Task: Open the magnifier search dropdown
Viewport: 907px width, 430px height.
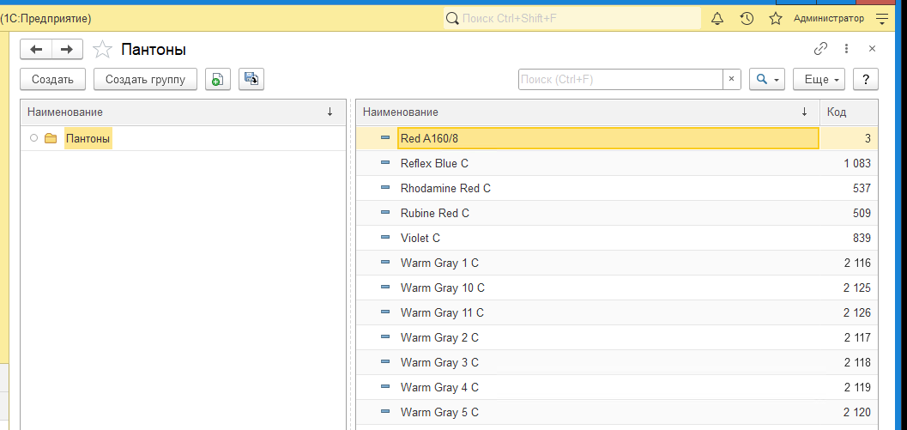Action: click(767, 79)
